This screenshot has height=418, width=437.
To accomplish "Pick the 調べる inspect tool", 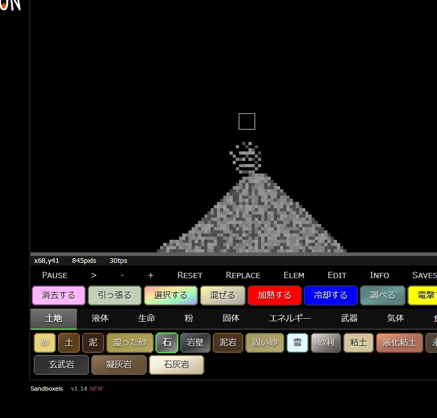I will pyautogui.click(x=382, y=295).
